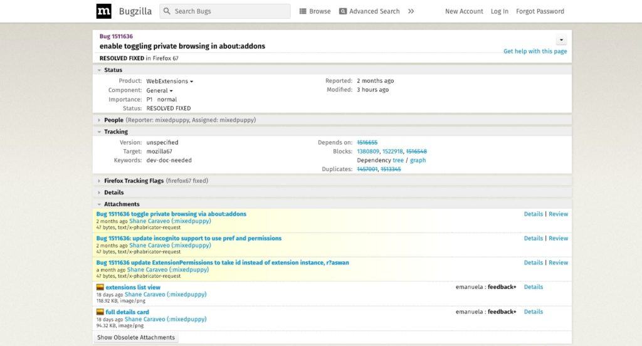The width and height of the screenshot is (642, 346).
Task: Open duplicate bug 1513345
Action: pyautogui.click(x=391, y=169)
